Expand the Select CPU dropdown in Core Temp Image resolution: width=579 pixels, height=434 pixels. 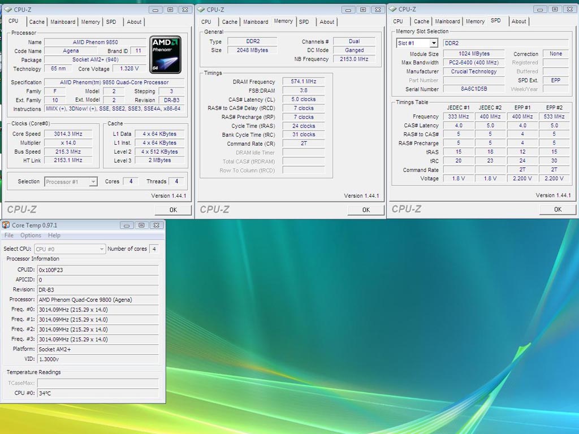click(x=102, y=249)
